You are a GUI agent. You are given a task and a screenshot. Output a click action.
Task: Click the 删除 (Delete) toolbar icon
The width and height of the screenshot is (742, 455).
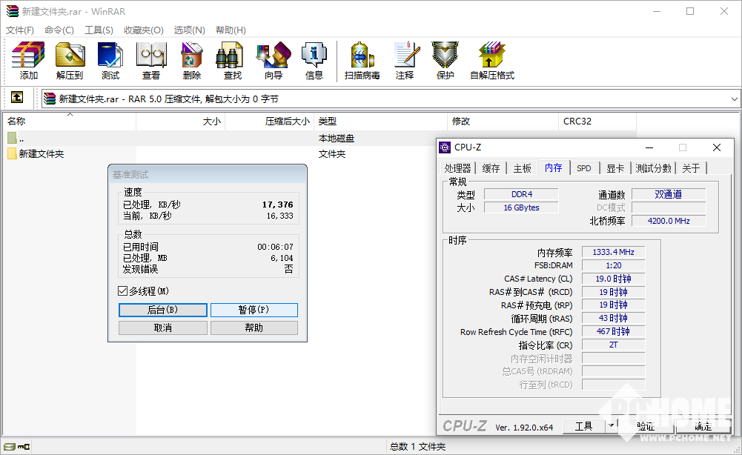coord(192,61)
